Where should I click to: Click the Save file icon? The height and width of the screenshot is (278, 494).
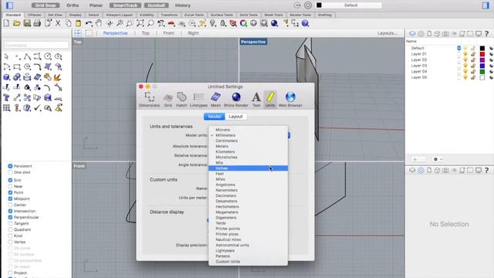tap(27, 23)
